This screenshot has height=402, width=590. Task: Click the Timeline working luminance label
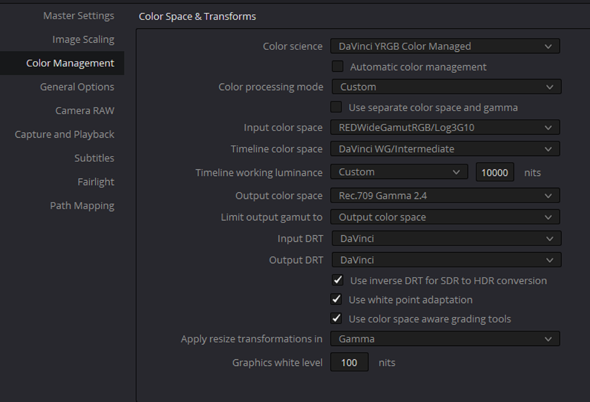[x=259, y=173]
